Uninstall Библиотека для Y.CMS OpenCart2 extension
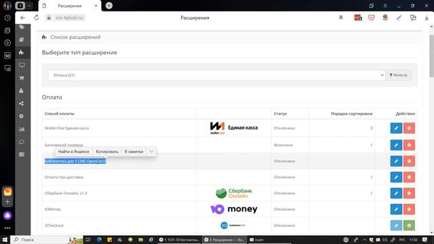 tap(409, 161)
